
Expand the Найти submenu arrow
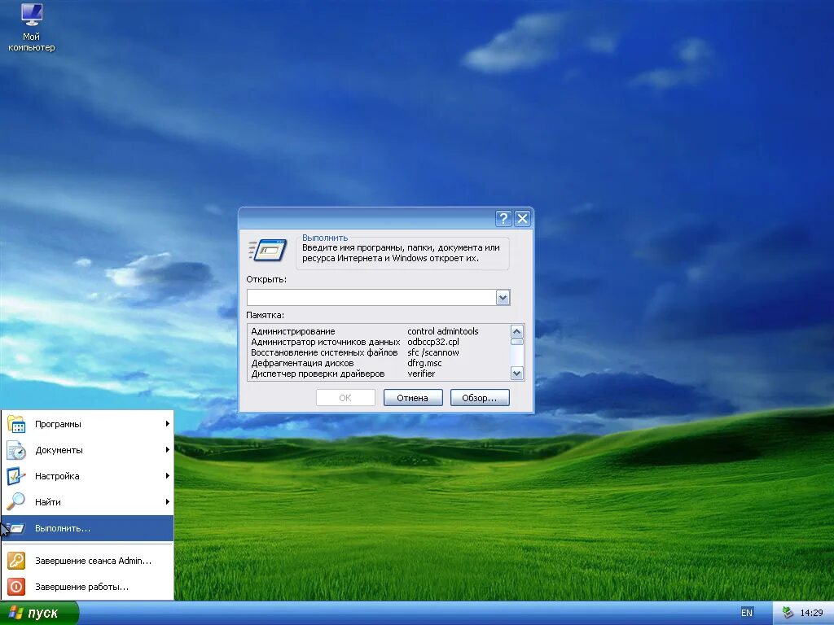[167, 501]
